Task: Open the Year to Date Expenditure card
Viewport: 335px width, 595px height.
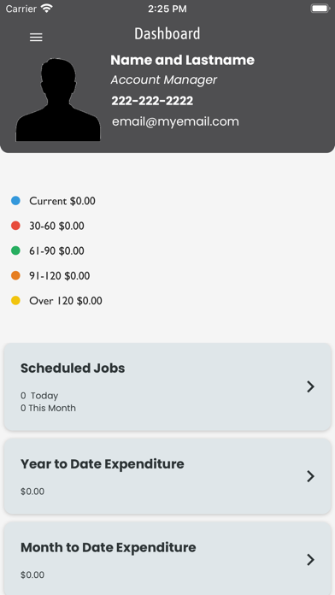Action: click(167, 476)
